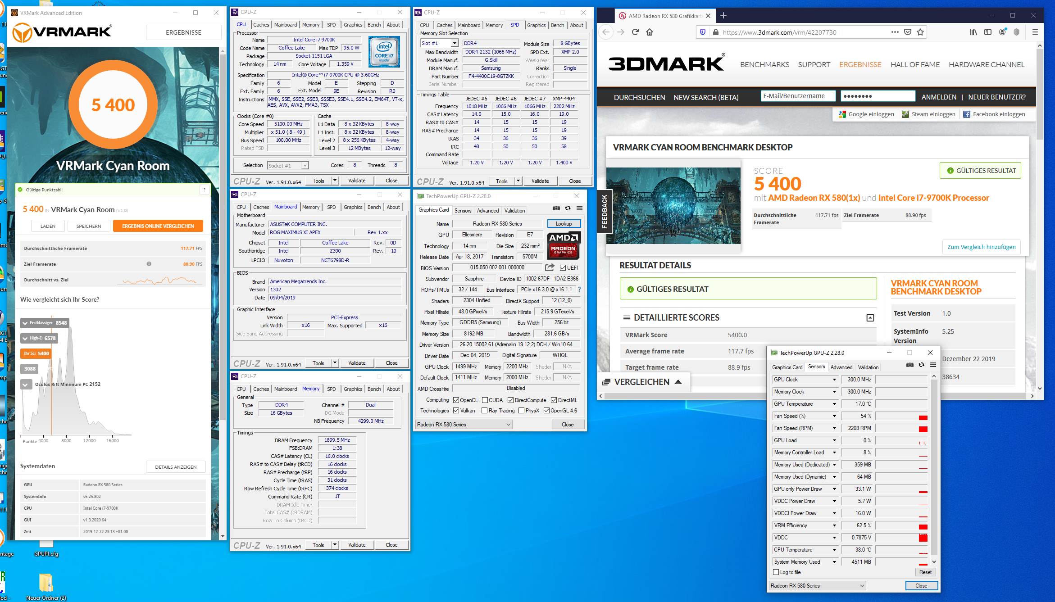This screenshot has width=1055, height=602.
Task: Open GPU Clock sensor dropdown in GPU-Z Sensors
Action: pyautogui.click(x=834, y=380)
